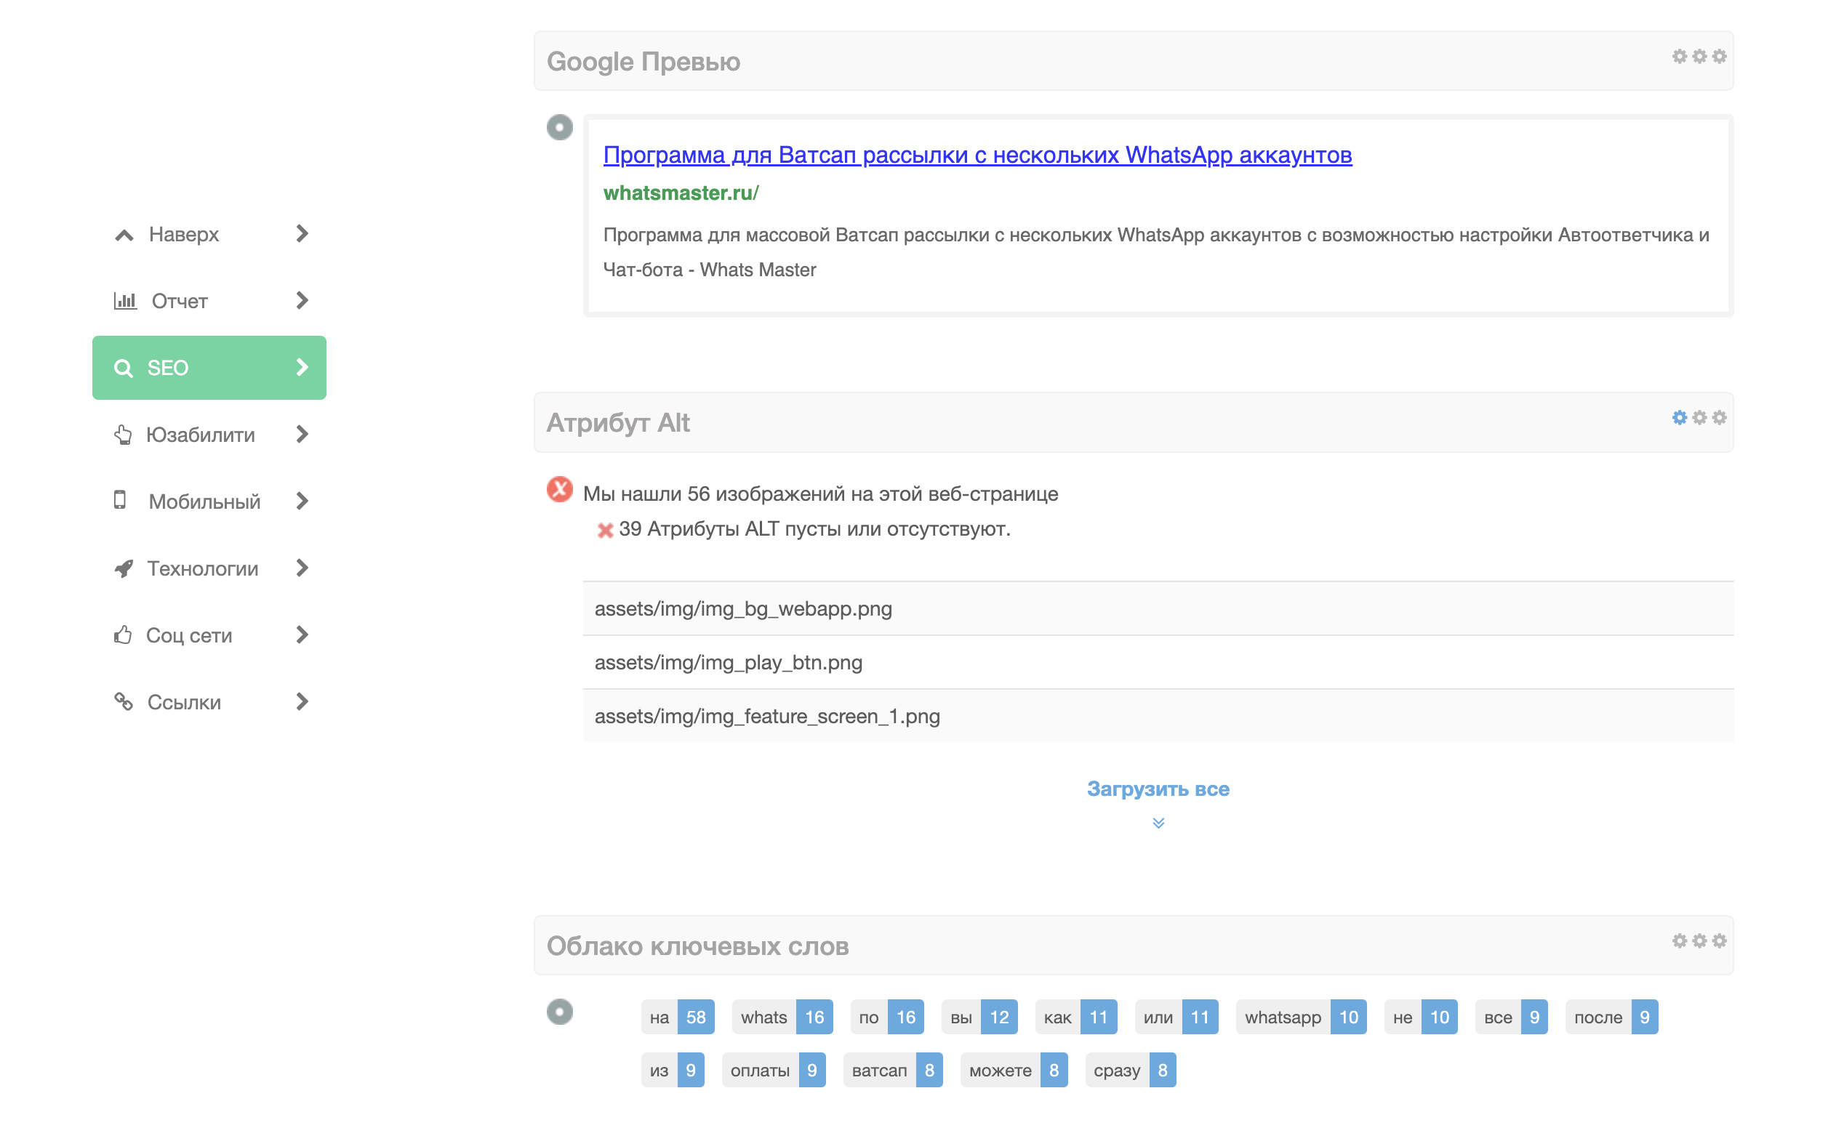Viewport: 1844px width, 1128px height.
Task: Expand the Юзабилити chevron arrow
Action: [x=302, y=435]
